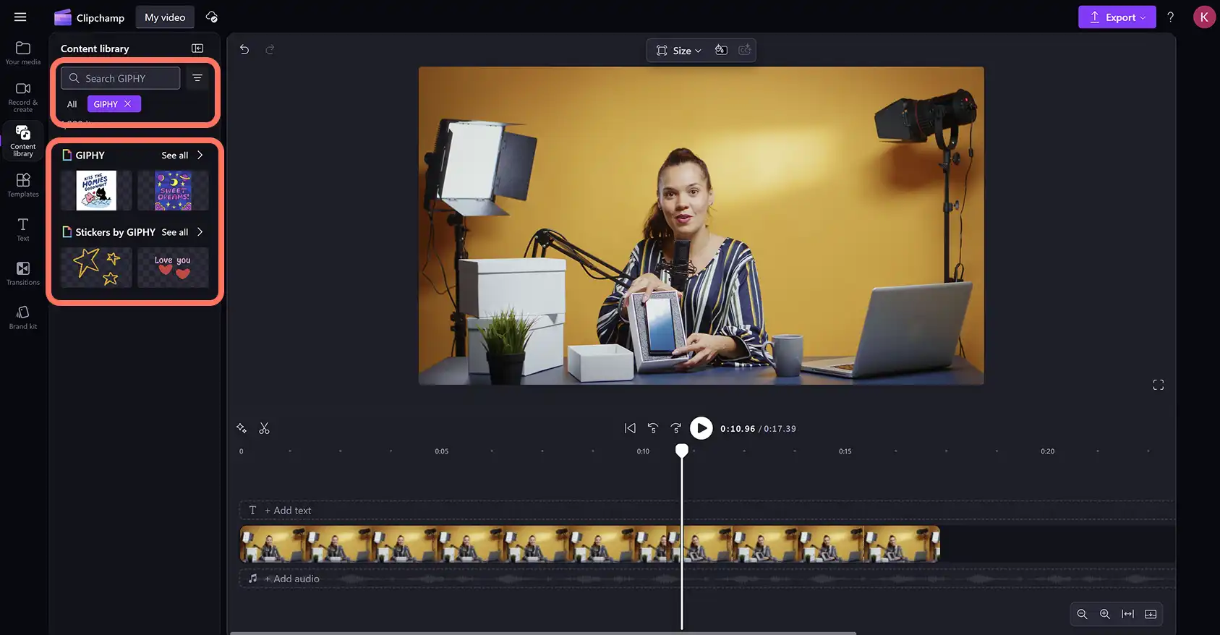
Task: Open the Transitions sidebar panel
Action: (23, 273)
